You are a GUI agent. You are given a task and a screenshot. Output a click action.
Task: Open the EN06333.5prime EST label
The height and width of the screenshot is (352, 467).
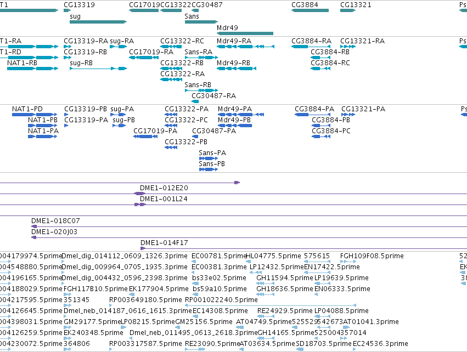342,289
